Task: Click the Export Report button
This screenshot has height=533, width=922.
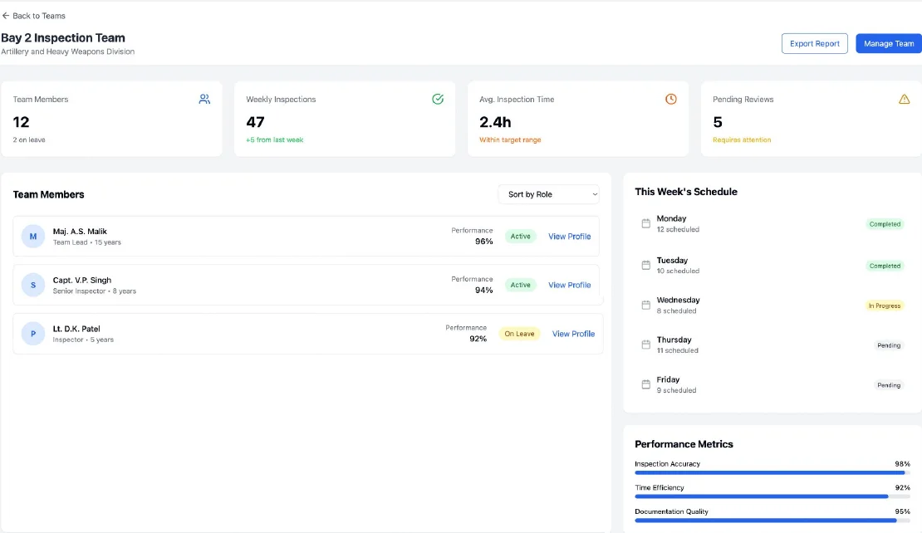Action: click(x=814, y=43)
